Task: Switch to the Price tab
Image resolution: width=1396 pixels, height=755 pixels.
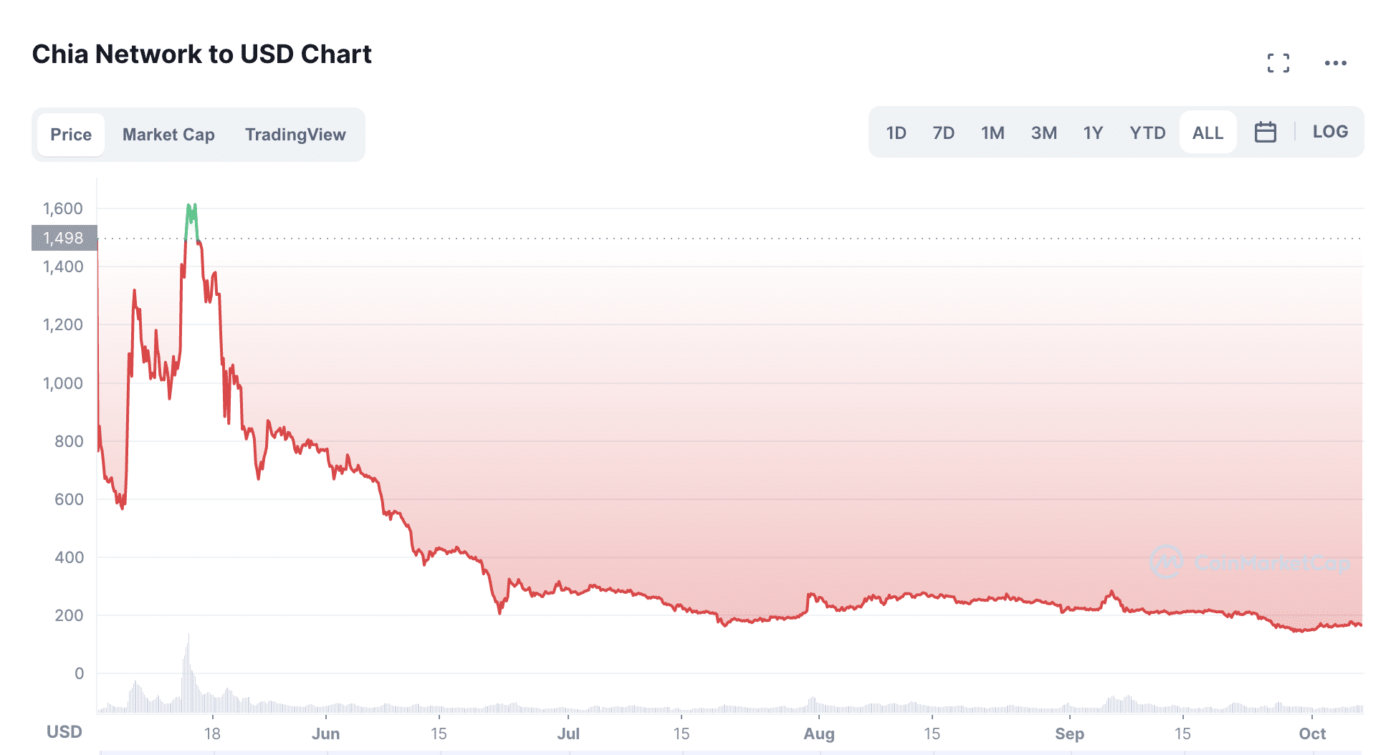Action: click(71, 135)
